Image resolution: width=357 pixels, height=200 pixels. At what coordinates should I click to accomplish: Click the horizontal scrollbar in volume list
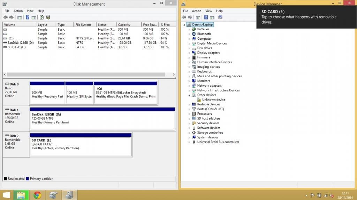[86, 74]
